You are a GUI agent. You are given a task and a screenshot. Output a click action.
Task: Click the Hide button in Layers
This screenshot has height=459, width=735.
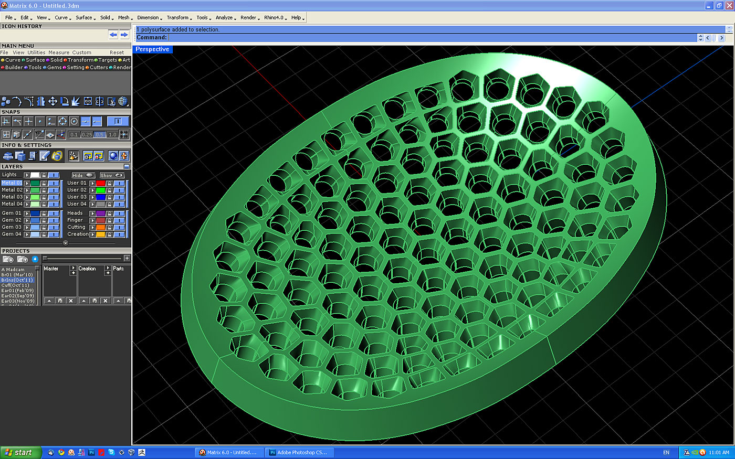(x=82, y=175)
